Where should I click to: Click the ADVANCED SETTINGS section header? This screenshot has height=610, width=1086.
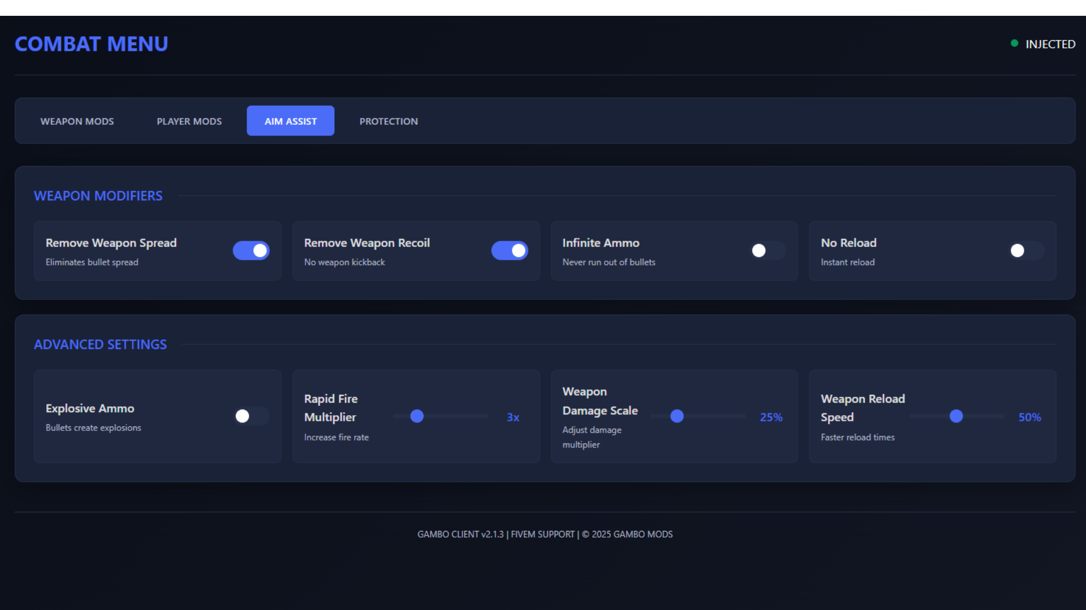pyautogui.click(x=100, y=344)
